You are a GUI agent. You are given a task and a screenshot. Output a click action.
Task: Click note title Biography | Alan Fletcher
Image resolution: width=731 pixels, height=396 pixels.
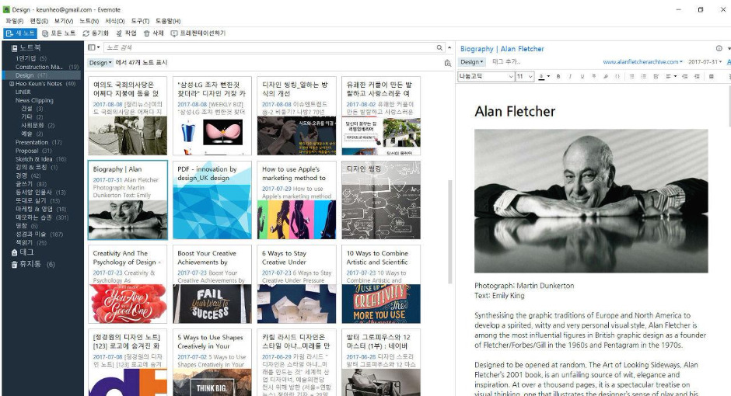pyautogui.click(x=502, y=49)
